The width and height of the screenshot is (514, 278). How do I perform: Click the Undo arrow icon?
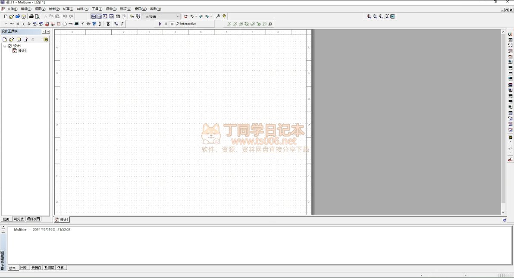65,16
